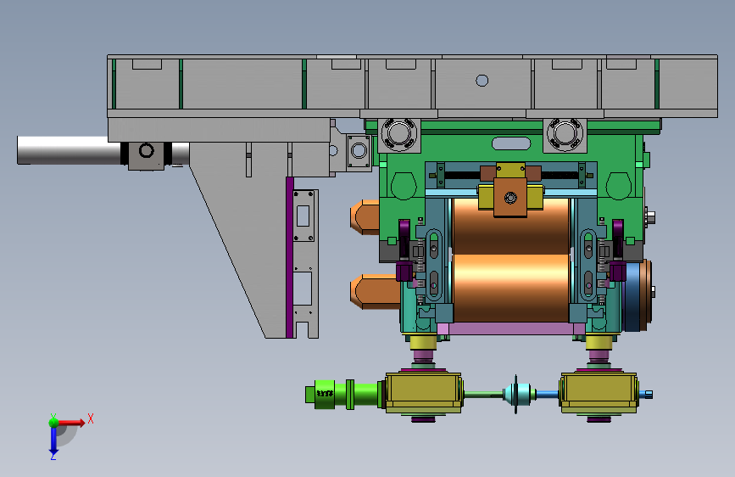Image resolution: width=735 pixels, height=477 pixels.
Task: Select the purple vertical strip on gray bracket
Action: 290,257
